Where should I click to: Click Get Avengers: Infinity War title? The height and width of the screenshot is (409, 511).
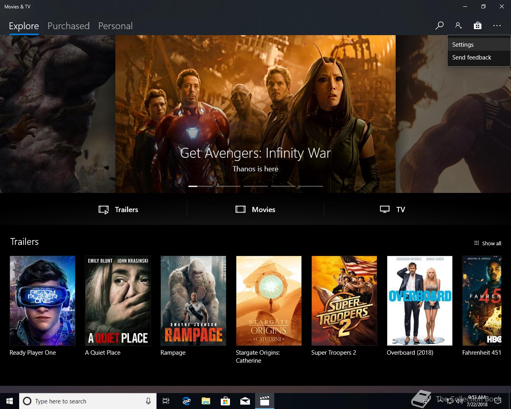(x=255, y=153)
